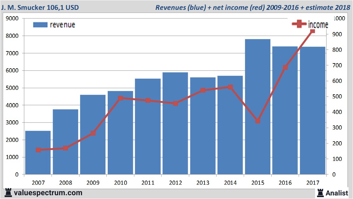Pick the 2011 revenue bar
The width and height of the screenshot is (353, 199).
click(148, 127)
